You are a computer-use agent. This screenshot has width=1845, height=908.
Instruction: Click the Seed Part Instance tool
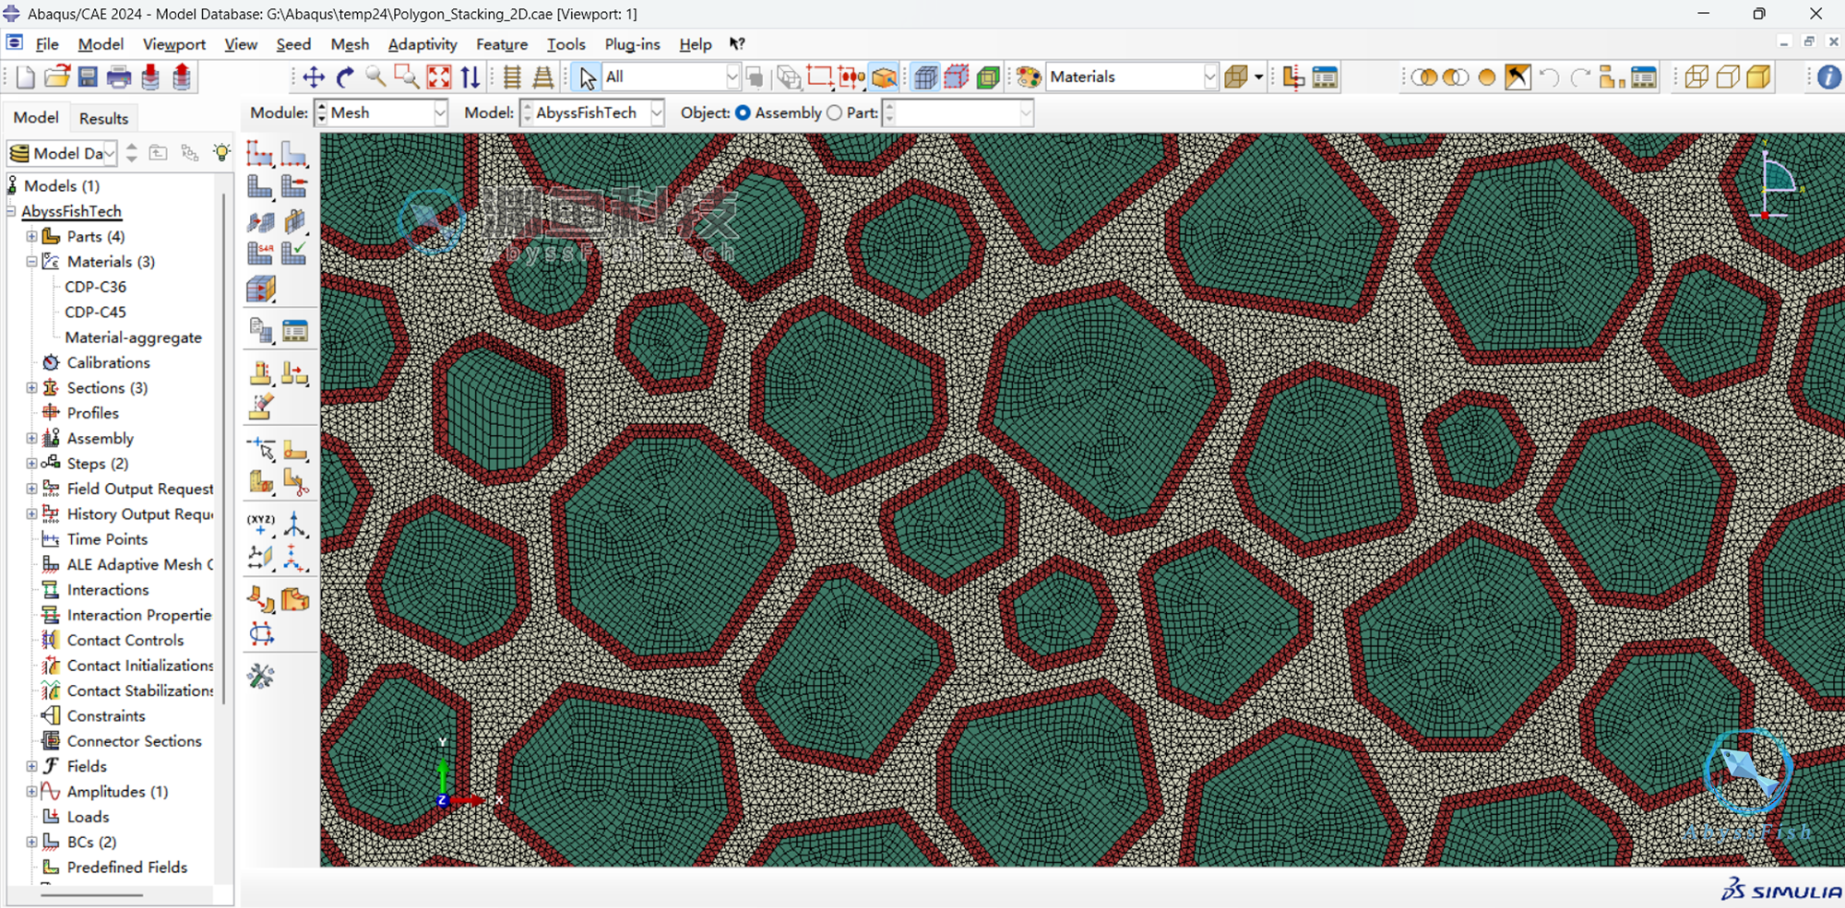click(260, 154)
